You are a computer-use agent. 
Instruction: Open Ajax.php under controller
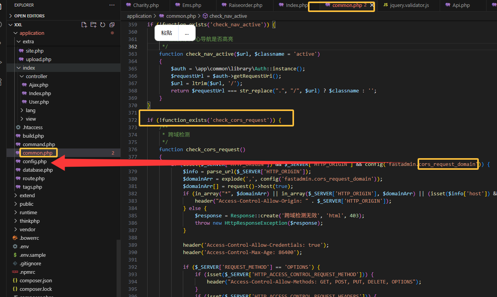coord(38,85)
